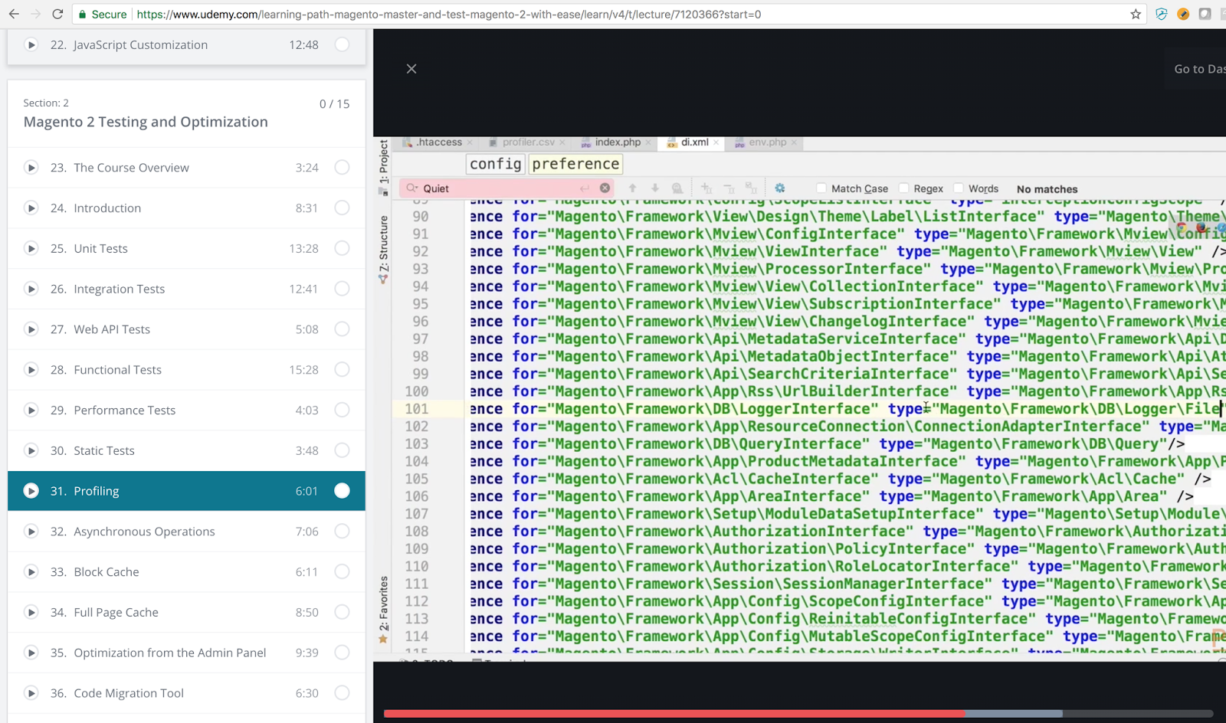Switch to the profiler.csv editor tab
The image size is (1226, 723).
(x=528, y=142)
